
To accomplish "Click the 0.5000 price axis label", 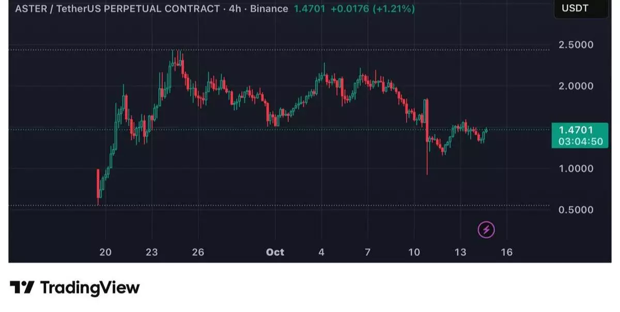I will [576, 210].
